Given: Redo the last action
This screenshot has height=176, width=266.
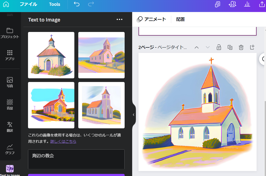Looking at the screenshot, I should coord(91,4).
